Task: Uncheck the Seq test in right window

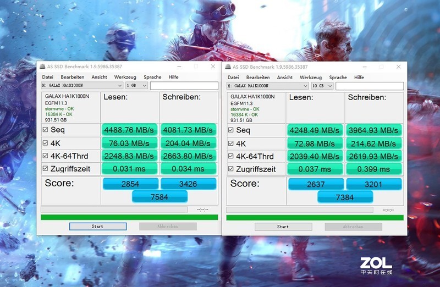Action: 230,130
